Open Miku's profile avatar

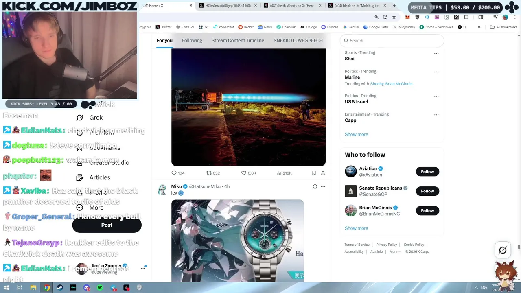[x=162, y=190]
